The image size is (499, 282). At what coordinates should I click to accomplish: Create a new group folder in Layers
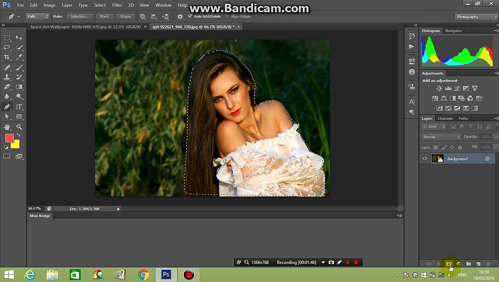point(468,264)
